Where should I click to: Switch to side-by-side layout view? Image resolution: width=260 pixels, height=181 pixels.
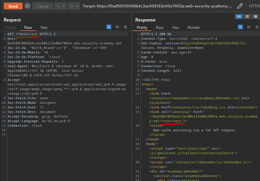[x=239, y=16]
